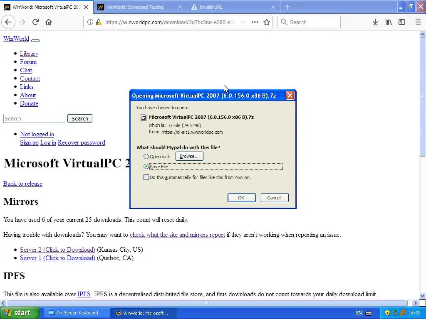Open the Sign up link
426x319 pixels.
tap(30, 143)
